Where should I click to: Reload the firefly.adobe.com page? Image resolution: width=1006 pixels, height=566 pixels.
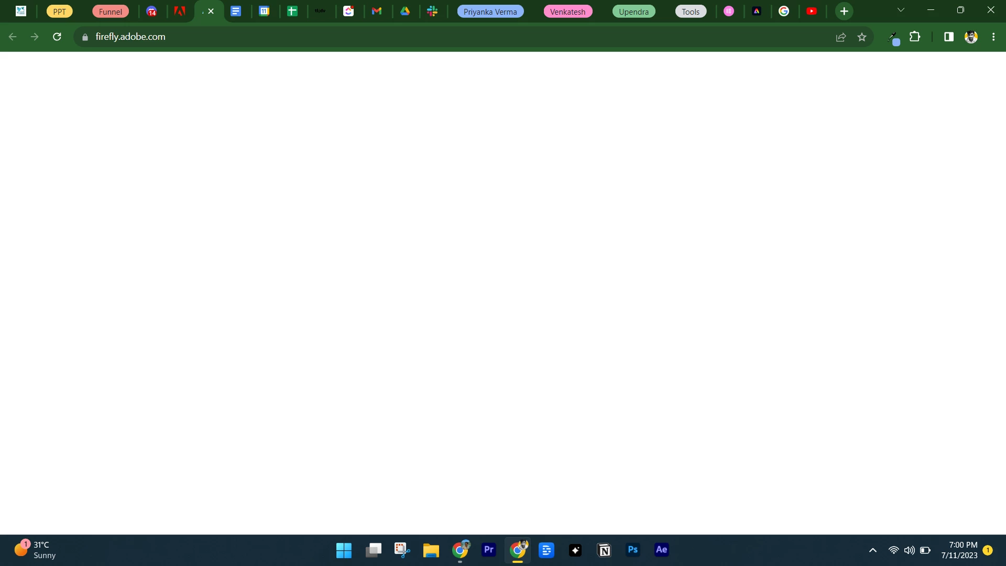(57, 37)
